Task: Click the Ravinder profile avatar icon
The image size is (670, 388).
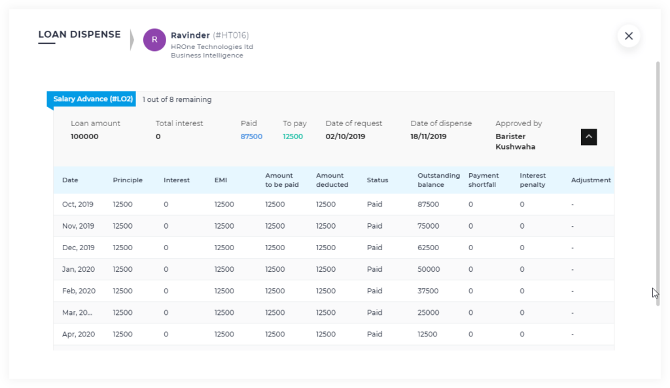Action: click(154, 40)
